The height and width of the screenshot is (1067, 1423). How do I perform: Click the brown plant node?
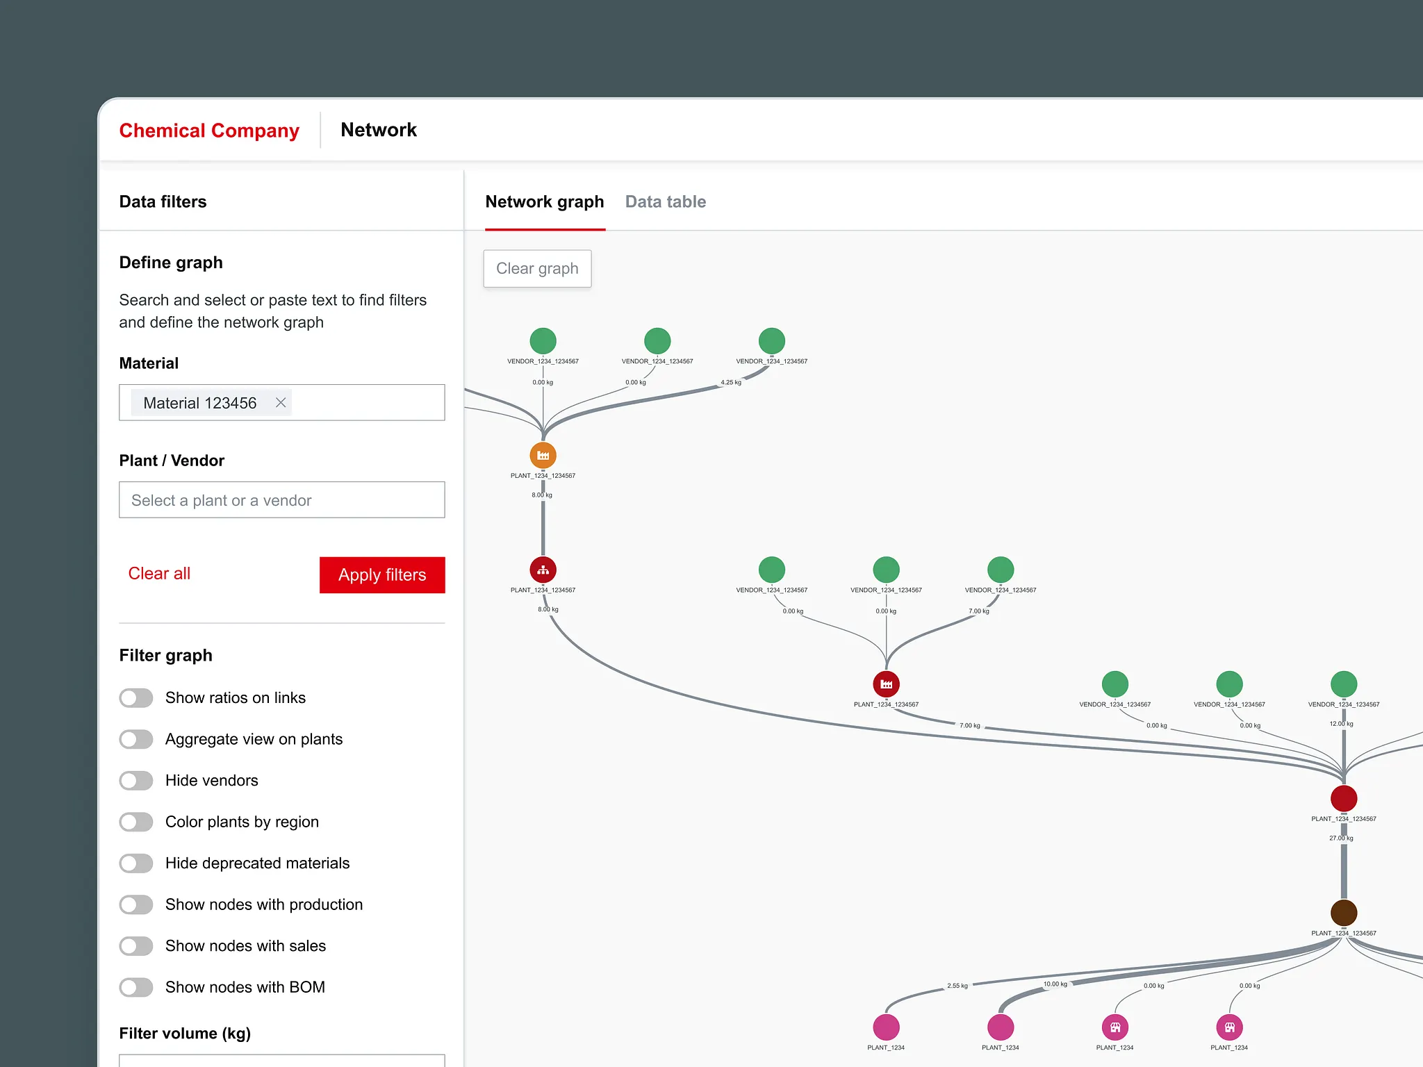1343,912
